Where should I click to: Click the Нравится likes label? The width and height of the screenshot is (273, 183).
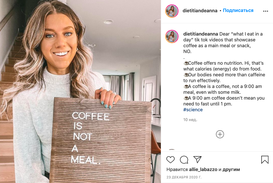(177, 170)
